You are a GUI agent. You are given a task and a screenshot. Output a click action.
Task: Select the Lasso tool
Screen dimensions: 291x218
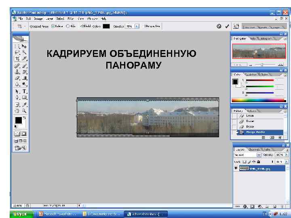pos(17,52)
